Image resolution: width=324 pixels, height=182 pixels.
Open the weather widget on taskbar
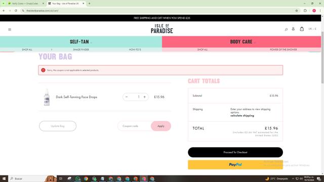coord(277,178)
